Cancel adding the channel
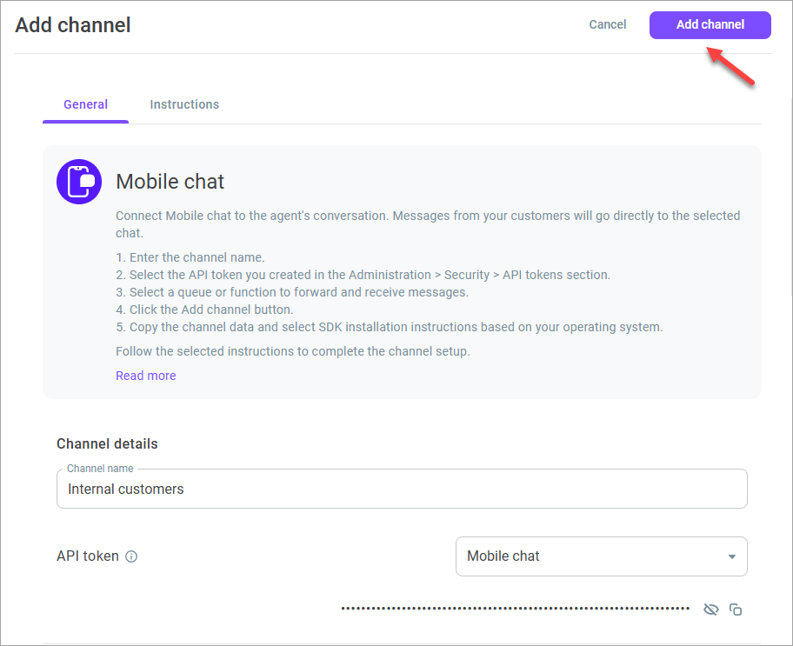 tap(608, 25)
